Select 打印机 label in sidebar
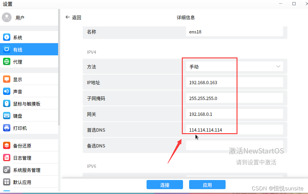This screenshot has width=308, height=194. (20, 128)
